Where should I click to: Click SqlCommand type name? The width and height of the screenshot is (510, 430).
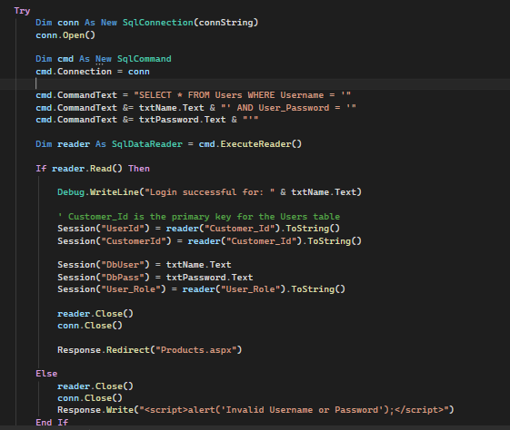[x=144, y=59]
